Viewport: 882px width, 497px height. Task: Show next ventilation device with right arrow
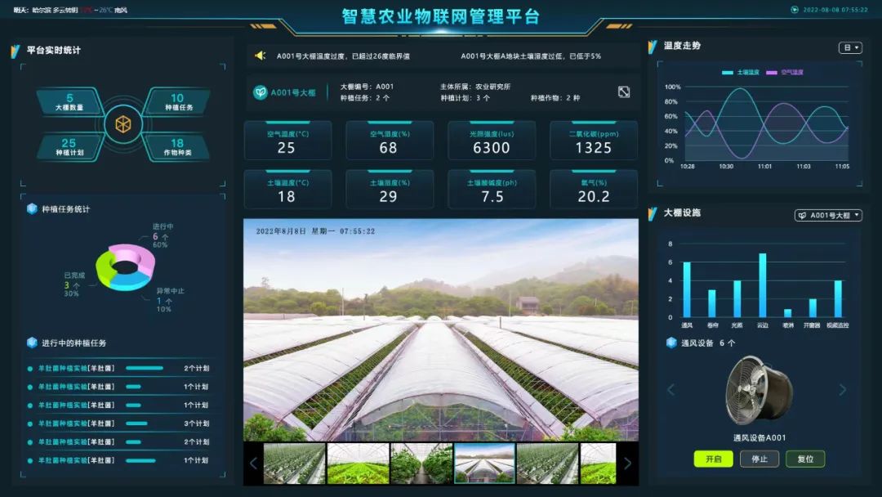coord(843,390)
